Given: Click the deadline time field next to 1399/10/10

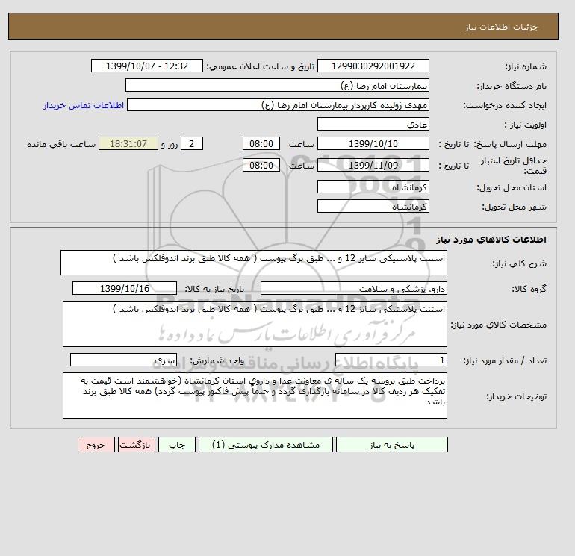Looking at the screenshot, I should (261, 144).
